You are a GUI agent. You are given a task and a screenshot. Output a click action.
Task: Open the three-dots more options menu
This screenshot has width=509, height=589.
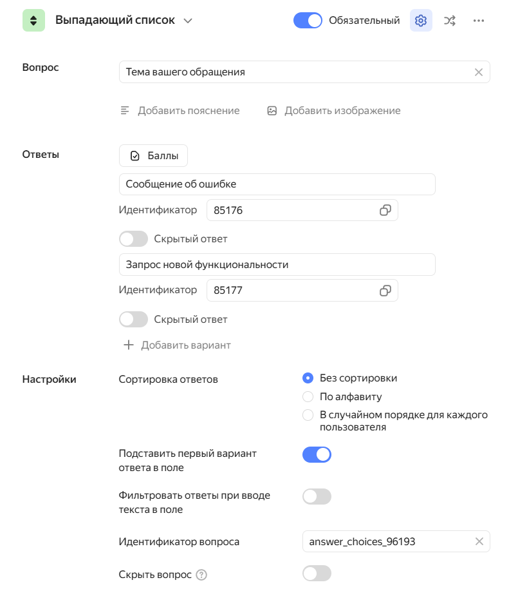(x=478, y=21)
